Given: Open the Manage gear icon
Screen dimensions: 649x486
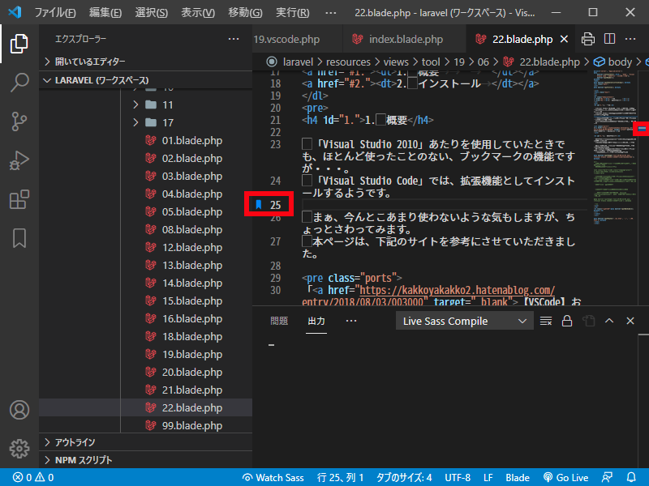Looking at the screenshot, I should 19,449.
